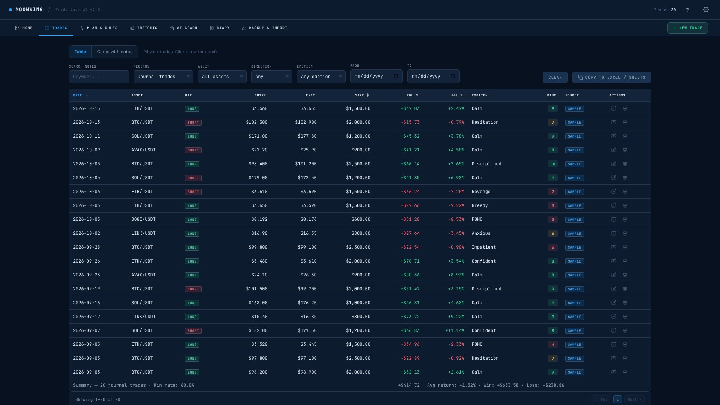Edit the 2026-09-19 BTC/USDT trade
Screen dimensions: 720x405
tap(613, 289)
